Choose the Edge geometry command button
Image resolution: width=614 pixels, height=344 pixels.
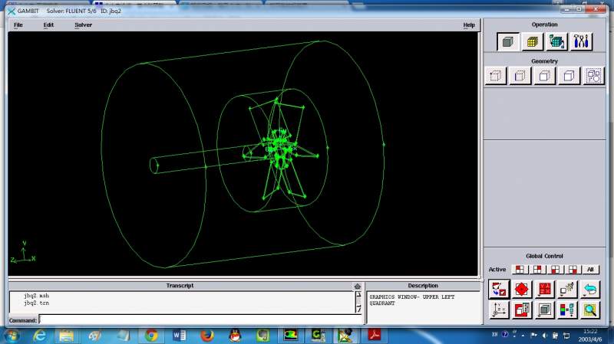tap(520, 75)
